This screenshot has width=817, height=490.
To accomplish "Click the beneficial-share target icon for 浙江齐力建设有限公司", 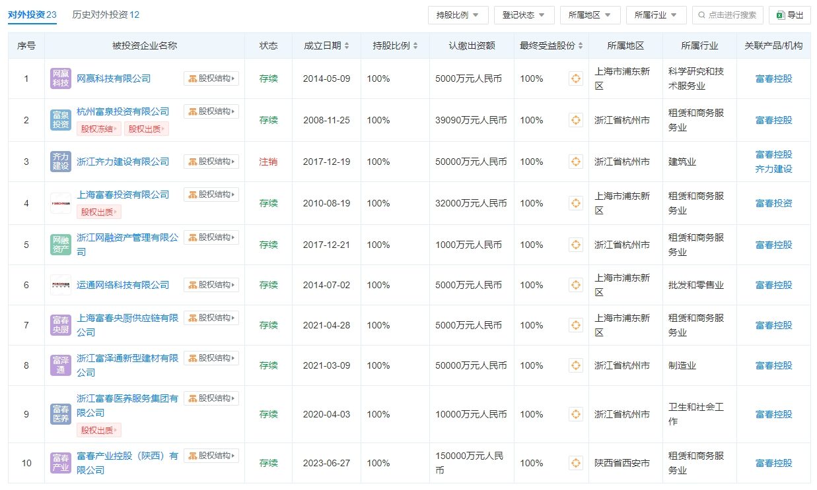I will pyautogui.click(x=575, y=162).
